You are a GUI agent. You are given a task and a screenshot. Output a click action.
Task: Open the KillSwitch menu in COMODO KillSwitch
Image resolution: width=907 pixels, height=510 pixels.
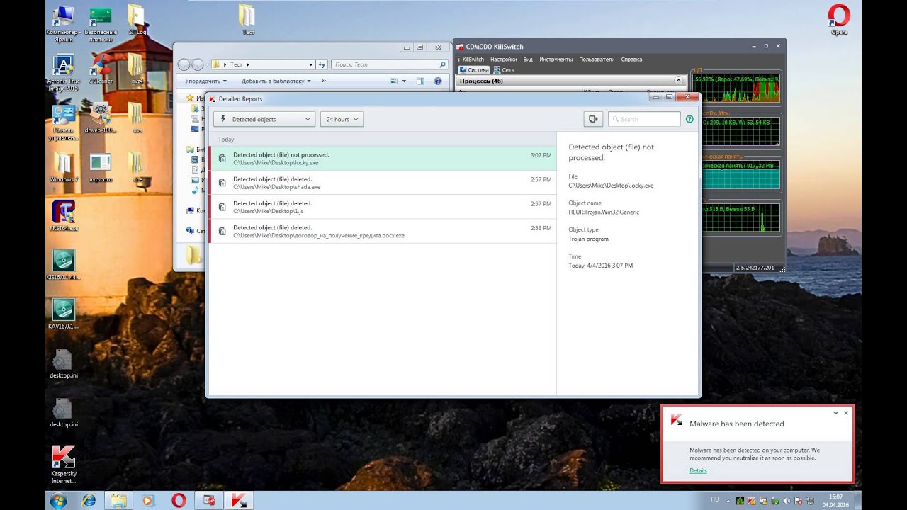(x=473, y=59)
